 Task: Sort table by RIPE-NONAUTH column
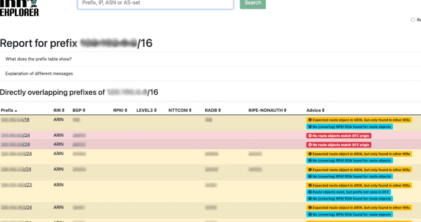tap(267, 110)
